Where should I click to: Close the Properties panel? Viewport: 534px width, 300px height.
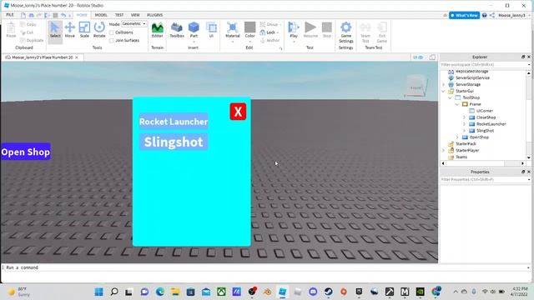(529, 172)
